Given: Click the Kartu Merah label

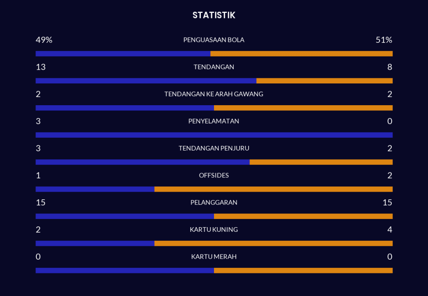Looking at the screenshot, I should (x=214, y=257).
